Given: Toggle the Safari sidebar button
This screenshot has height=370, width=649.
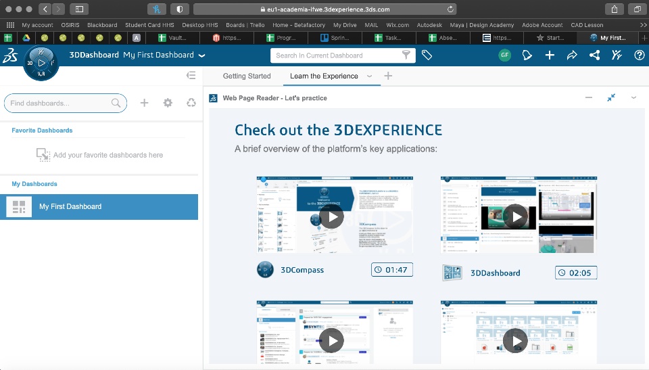Looking at the screenshot, I should (79, 9).
